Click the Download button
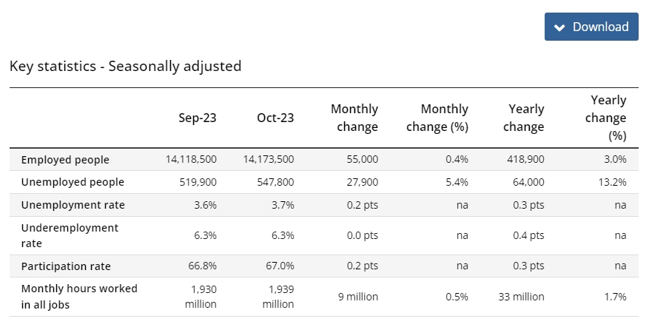The width and height of the screenshot is (649, 330). click(591, 27)
